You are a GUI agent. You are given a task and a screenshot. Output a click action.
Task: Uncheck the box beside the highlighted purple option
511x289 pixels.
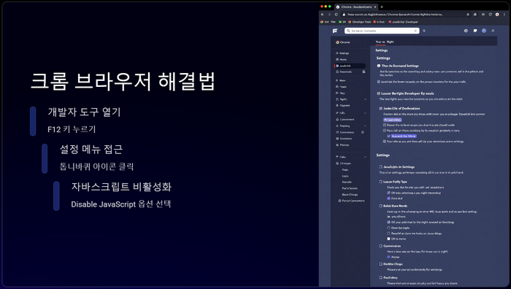pos(388,136)
